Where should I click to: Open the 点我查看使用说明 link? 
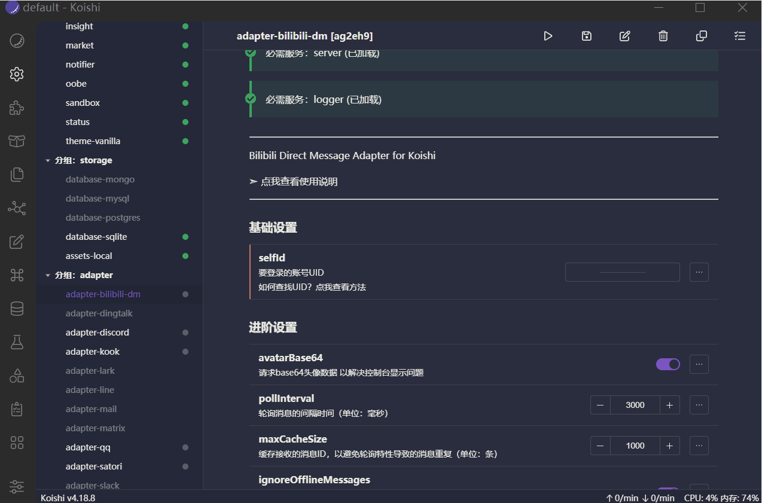[x=299, y=181]
